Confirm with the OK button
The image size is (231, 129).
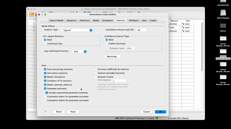(x=160, y=112)
